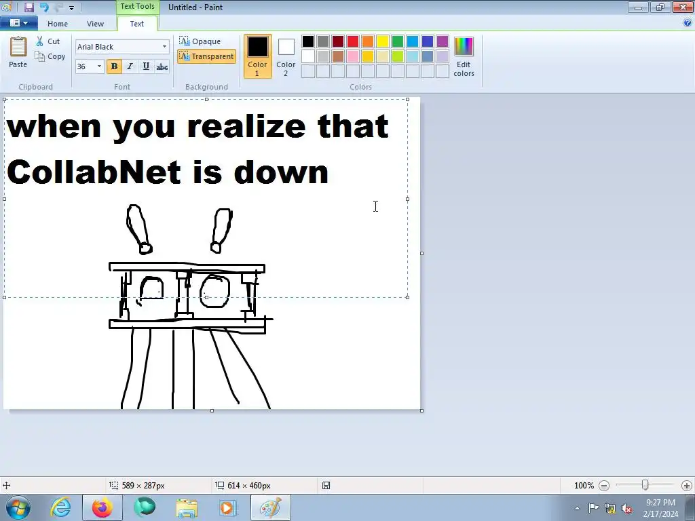Switch to the Home ribbon tab
This screenshot has height=521, width=695.
pos(58,24)
